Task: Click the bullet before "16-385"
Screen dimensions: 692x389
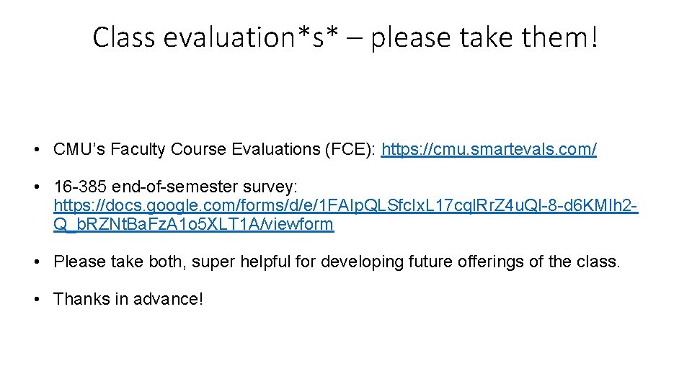Action: (35, 188)
